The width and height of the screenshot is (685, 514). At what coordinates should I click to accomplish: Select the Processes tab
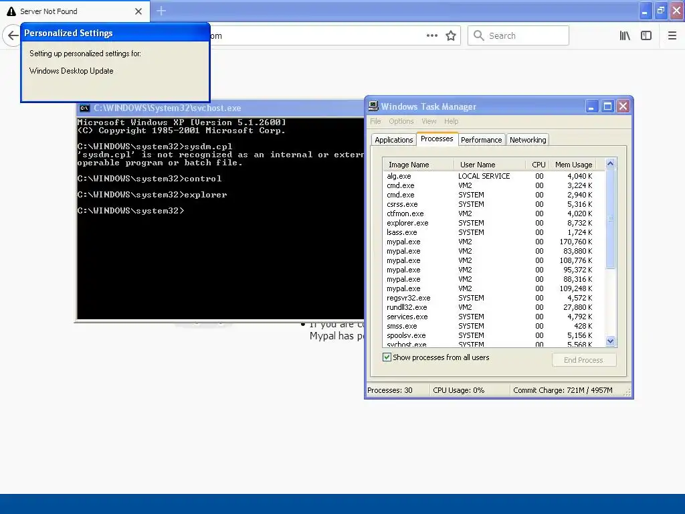pos(437,139)
